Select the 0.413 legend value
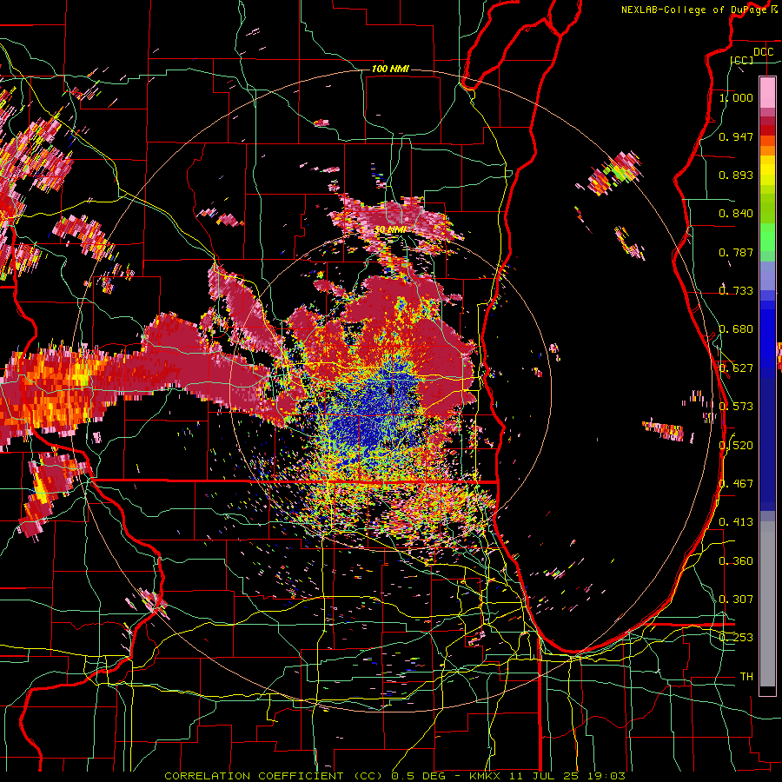Viewport: 782px width, 782px height. pos(736,521)
